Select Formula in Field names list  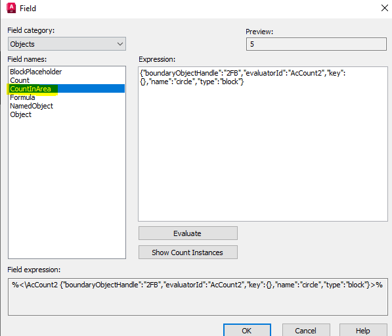(x=22, y=97)
